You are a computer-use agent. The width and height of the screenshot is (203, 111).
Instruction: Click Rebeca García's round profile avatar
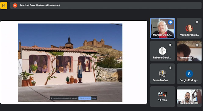point(162,51)
